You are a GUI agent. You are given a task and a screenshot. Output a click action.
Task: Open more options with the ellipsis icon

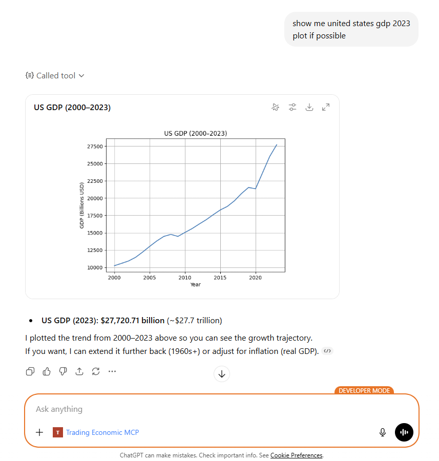(112, 371)
